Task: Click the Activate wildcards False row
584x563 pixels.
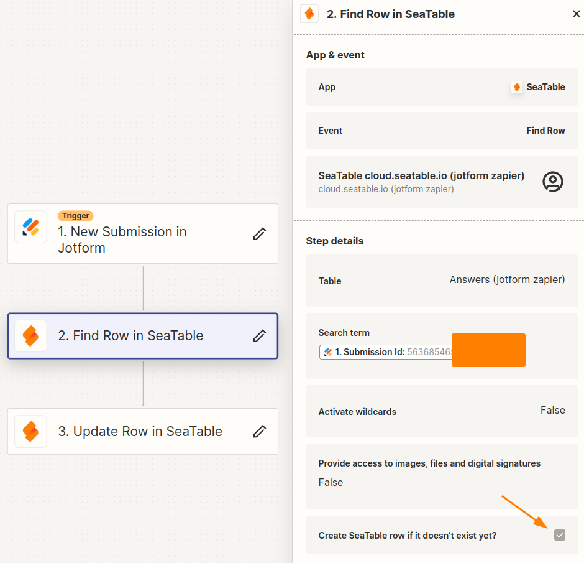Action: [442, 411]
